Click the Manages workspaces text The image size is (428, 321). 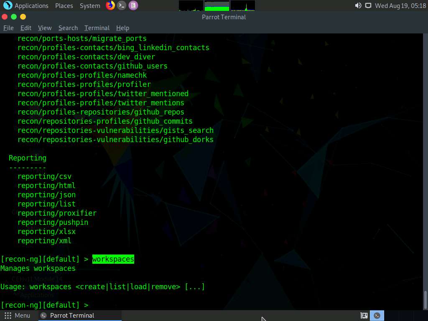click(38, 269)
